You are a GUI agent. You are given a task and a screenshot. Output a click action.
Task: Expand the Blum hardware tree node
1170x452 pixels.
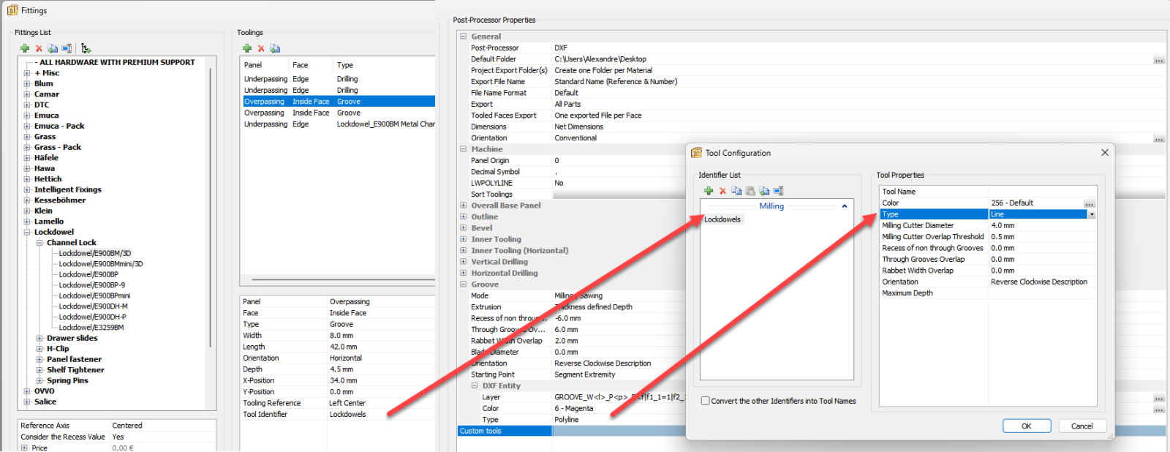(x=27, y=83)
